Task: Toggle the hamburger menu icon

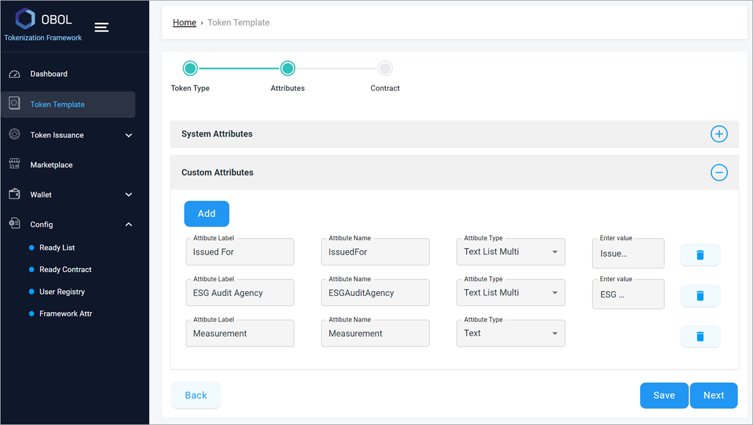Action: coord(102,27)
